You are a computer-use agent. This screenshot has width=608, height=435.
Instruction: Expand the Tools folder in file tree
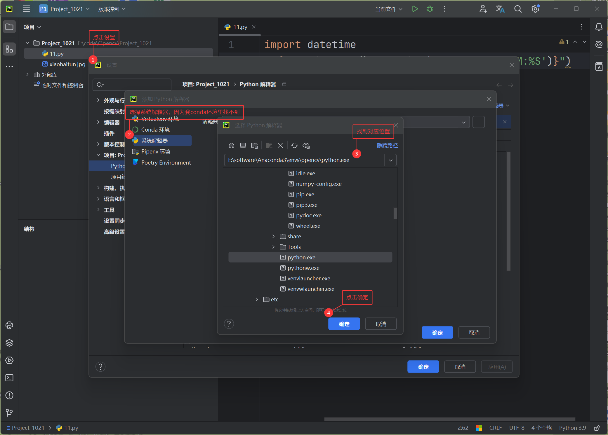[273, 247]
